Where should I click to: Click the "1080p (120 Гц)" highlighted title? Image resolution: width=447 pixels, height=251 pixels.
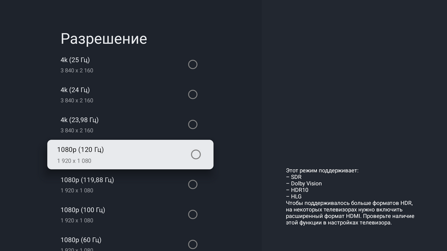pyautogui.click(x=81, y=150)
